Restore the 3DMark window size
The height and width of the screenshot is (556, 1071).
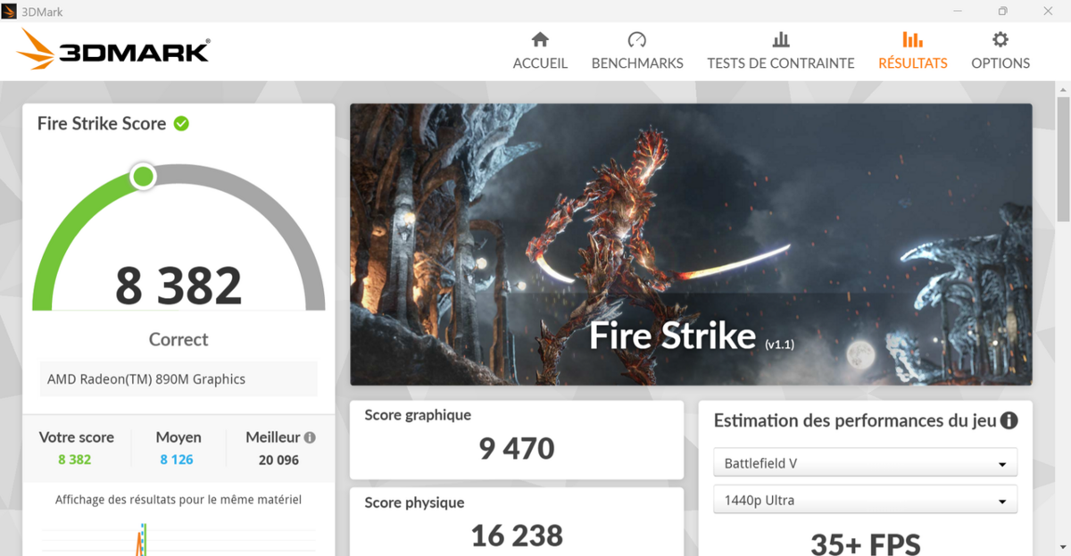click(x=1003, y=12)
